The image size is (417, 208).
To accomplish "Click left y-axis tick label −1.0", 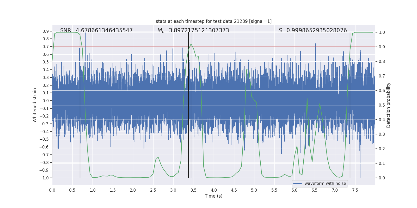I will coord(44,178).
